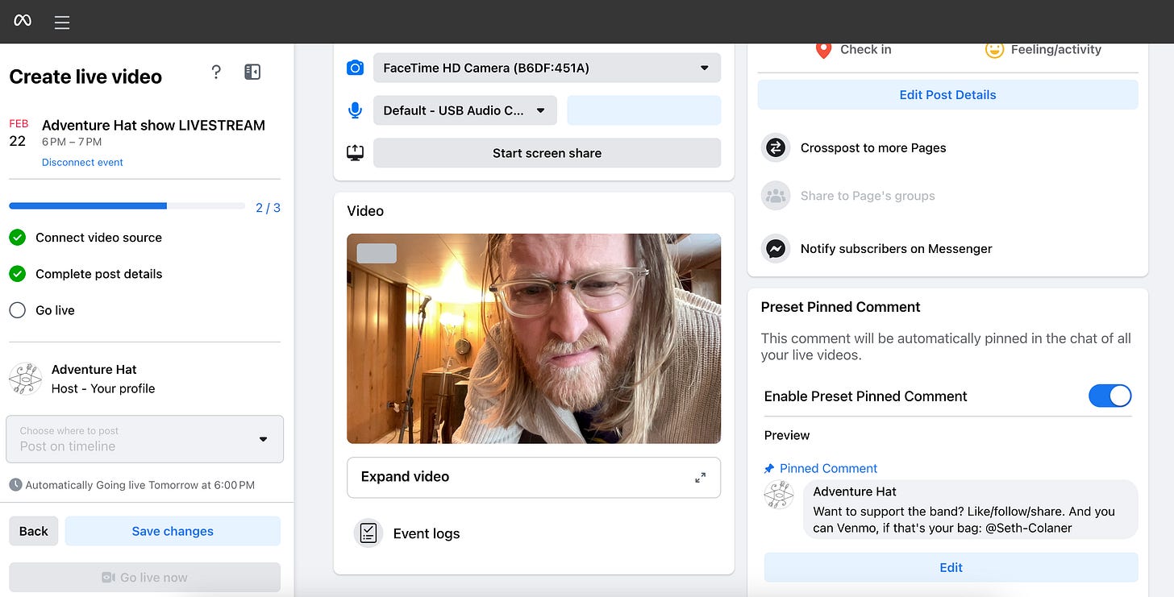Screen dimensions: 1174x597
Task: Click Start screen share button
Action: click(547, 153)
